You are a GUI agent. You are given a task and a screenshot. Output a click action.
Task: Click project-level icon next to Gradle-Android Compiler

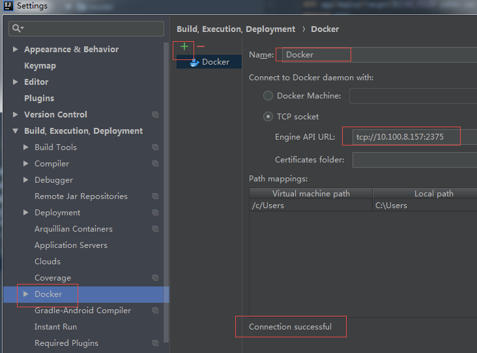click(x=155, y=311)
